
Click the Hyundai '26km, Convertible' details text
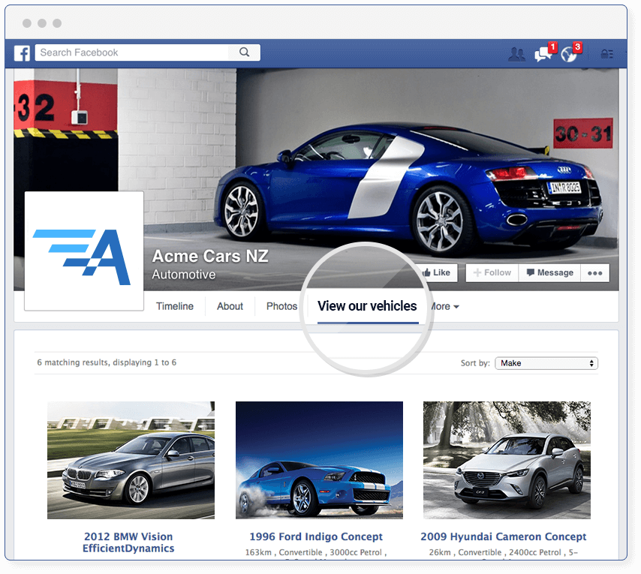(503, 552)
